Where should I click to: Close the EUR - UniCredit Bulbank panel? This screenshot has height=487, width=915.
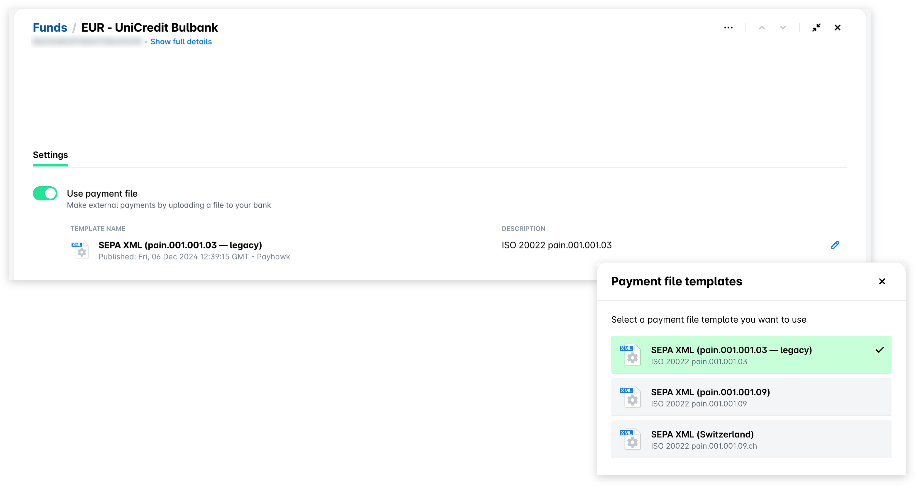[x=837, y=28]
